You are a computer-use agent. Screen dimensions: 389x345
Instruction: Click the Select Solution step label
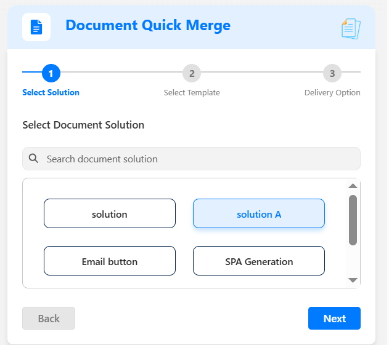(x=51, y=93)
